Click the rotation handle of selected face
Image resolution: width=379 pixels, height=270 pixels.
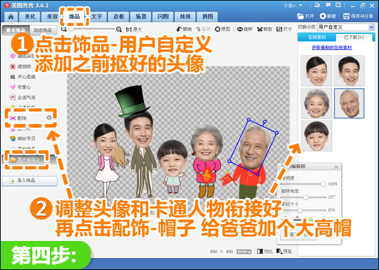(x=265, y=122)
